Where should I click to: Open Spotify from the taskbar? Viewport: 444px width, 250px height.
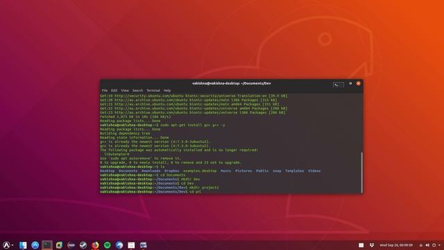point(108,245)
